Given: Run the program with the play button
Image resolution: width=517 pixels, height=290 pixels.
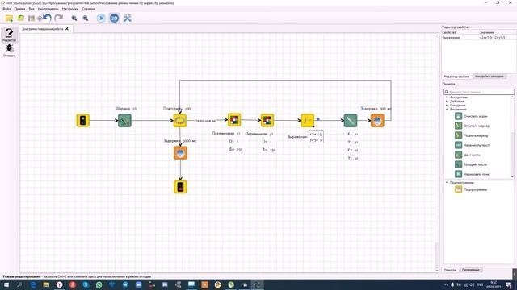Looking at the screenshot, I should click(x=101, y=18).
